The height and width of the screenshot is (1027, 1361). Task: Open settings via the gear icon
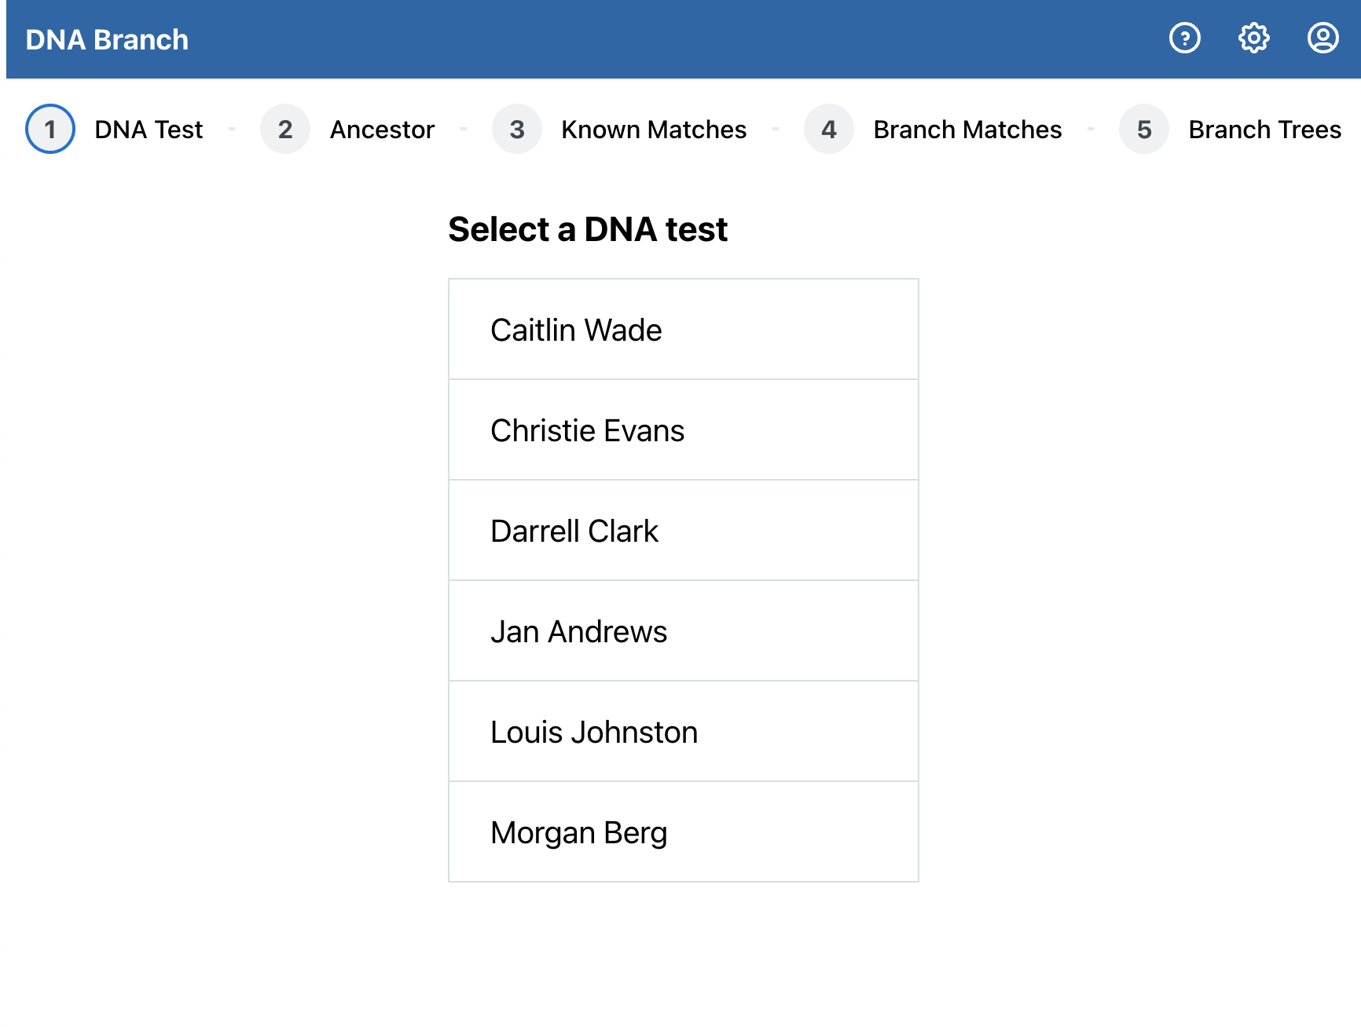coord(1253,38)
